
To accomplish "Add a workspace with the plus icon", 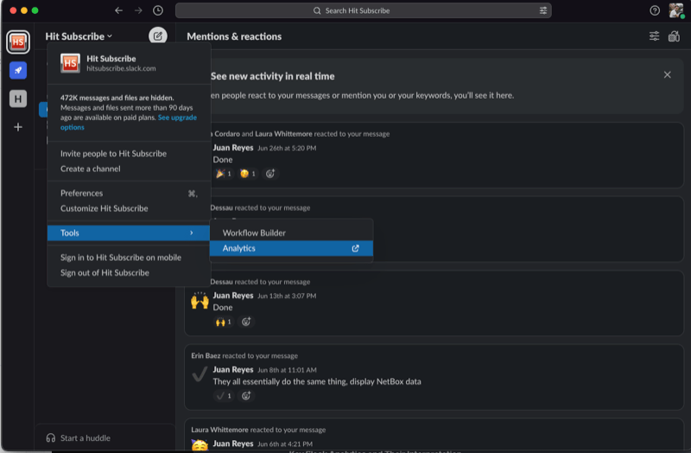I will point(18,127).
